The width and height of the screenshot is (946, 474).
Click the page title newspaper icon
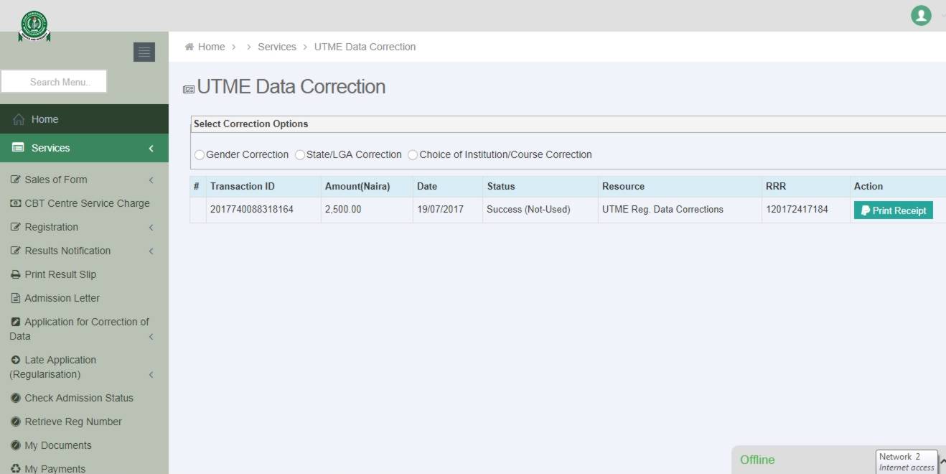point(189,89)
